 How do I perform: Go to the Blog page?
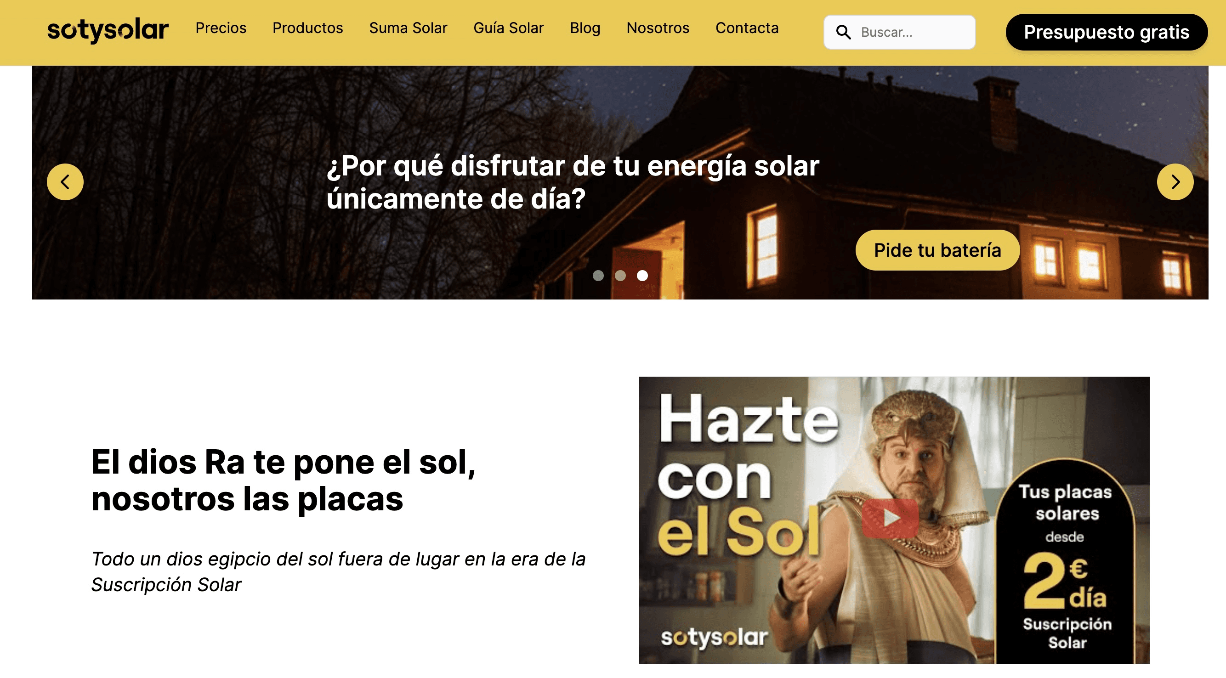[585, 28]
